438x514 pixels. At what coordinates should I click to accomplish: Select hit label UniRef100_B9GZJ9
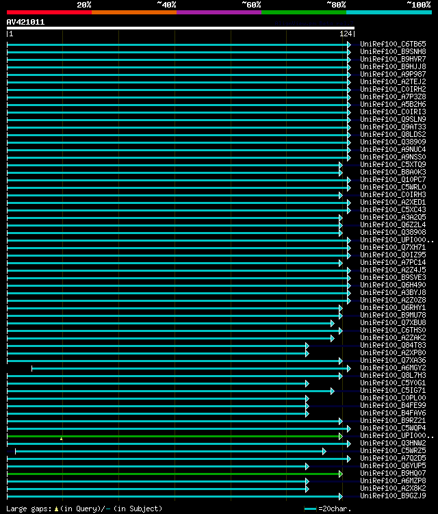[393, 496]
